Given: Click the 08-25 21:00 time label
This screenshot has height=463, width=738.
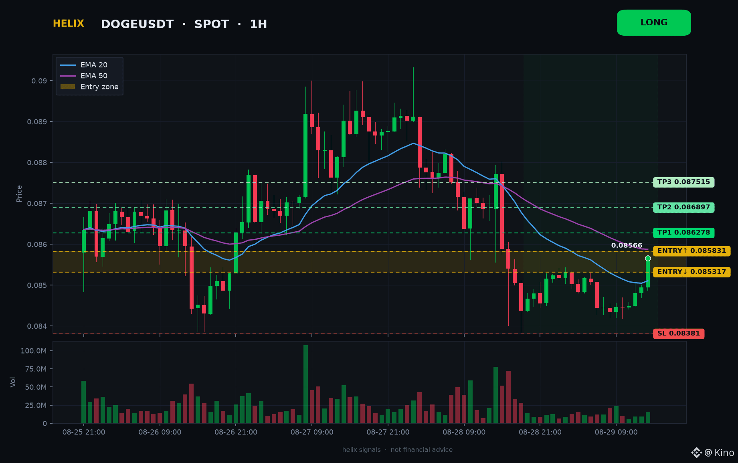Looking at the screenshot, I should 84,432.
